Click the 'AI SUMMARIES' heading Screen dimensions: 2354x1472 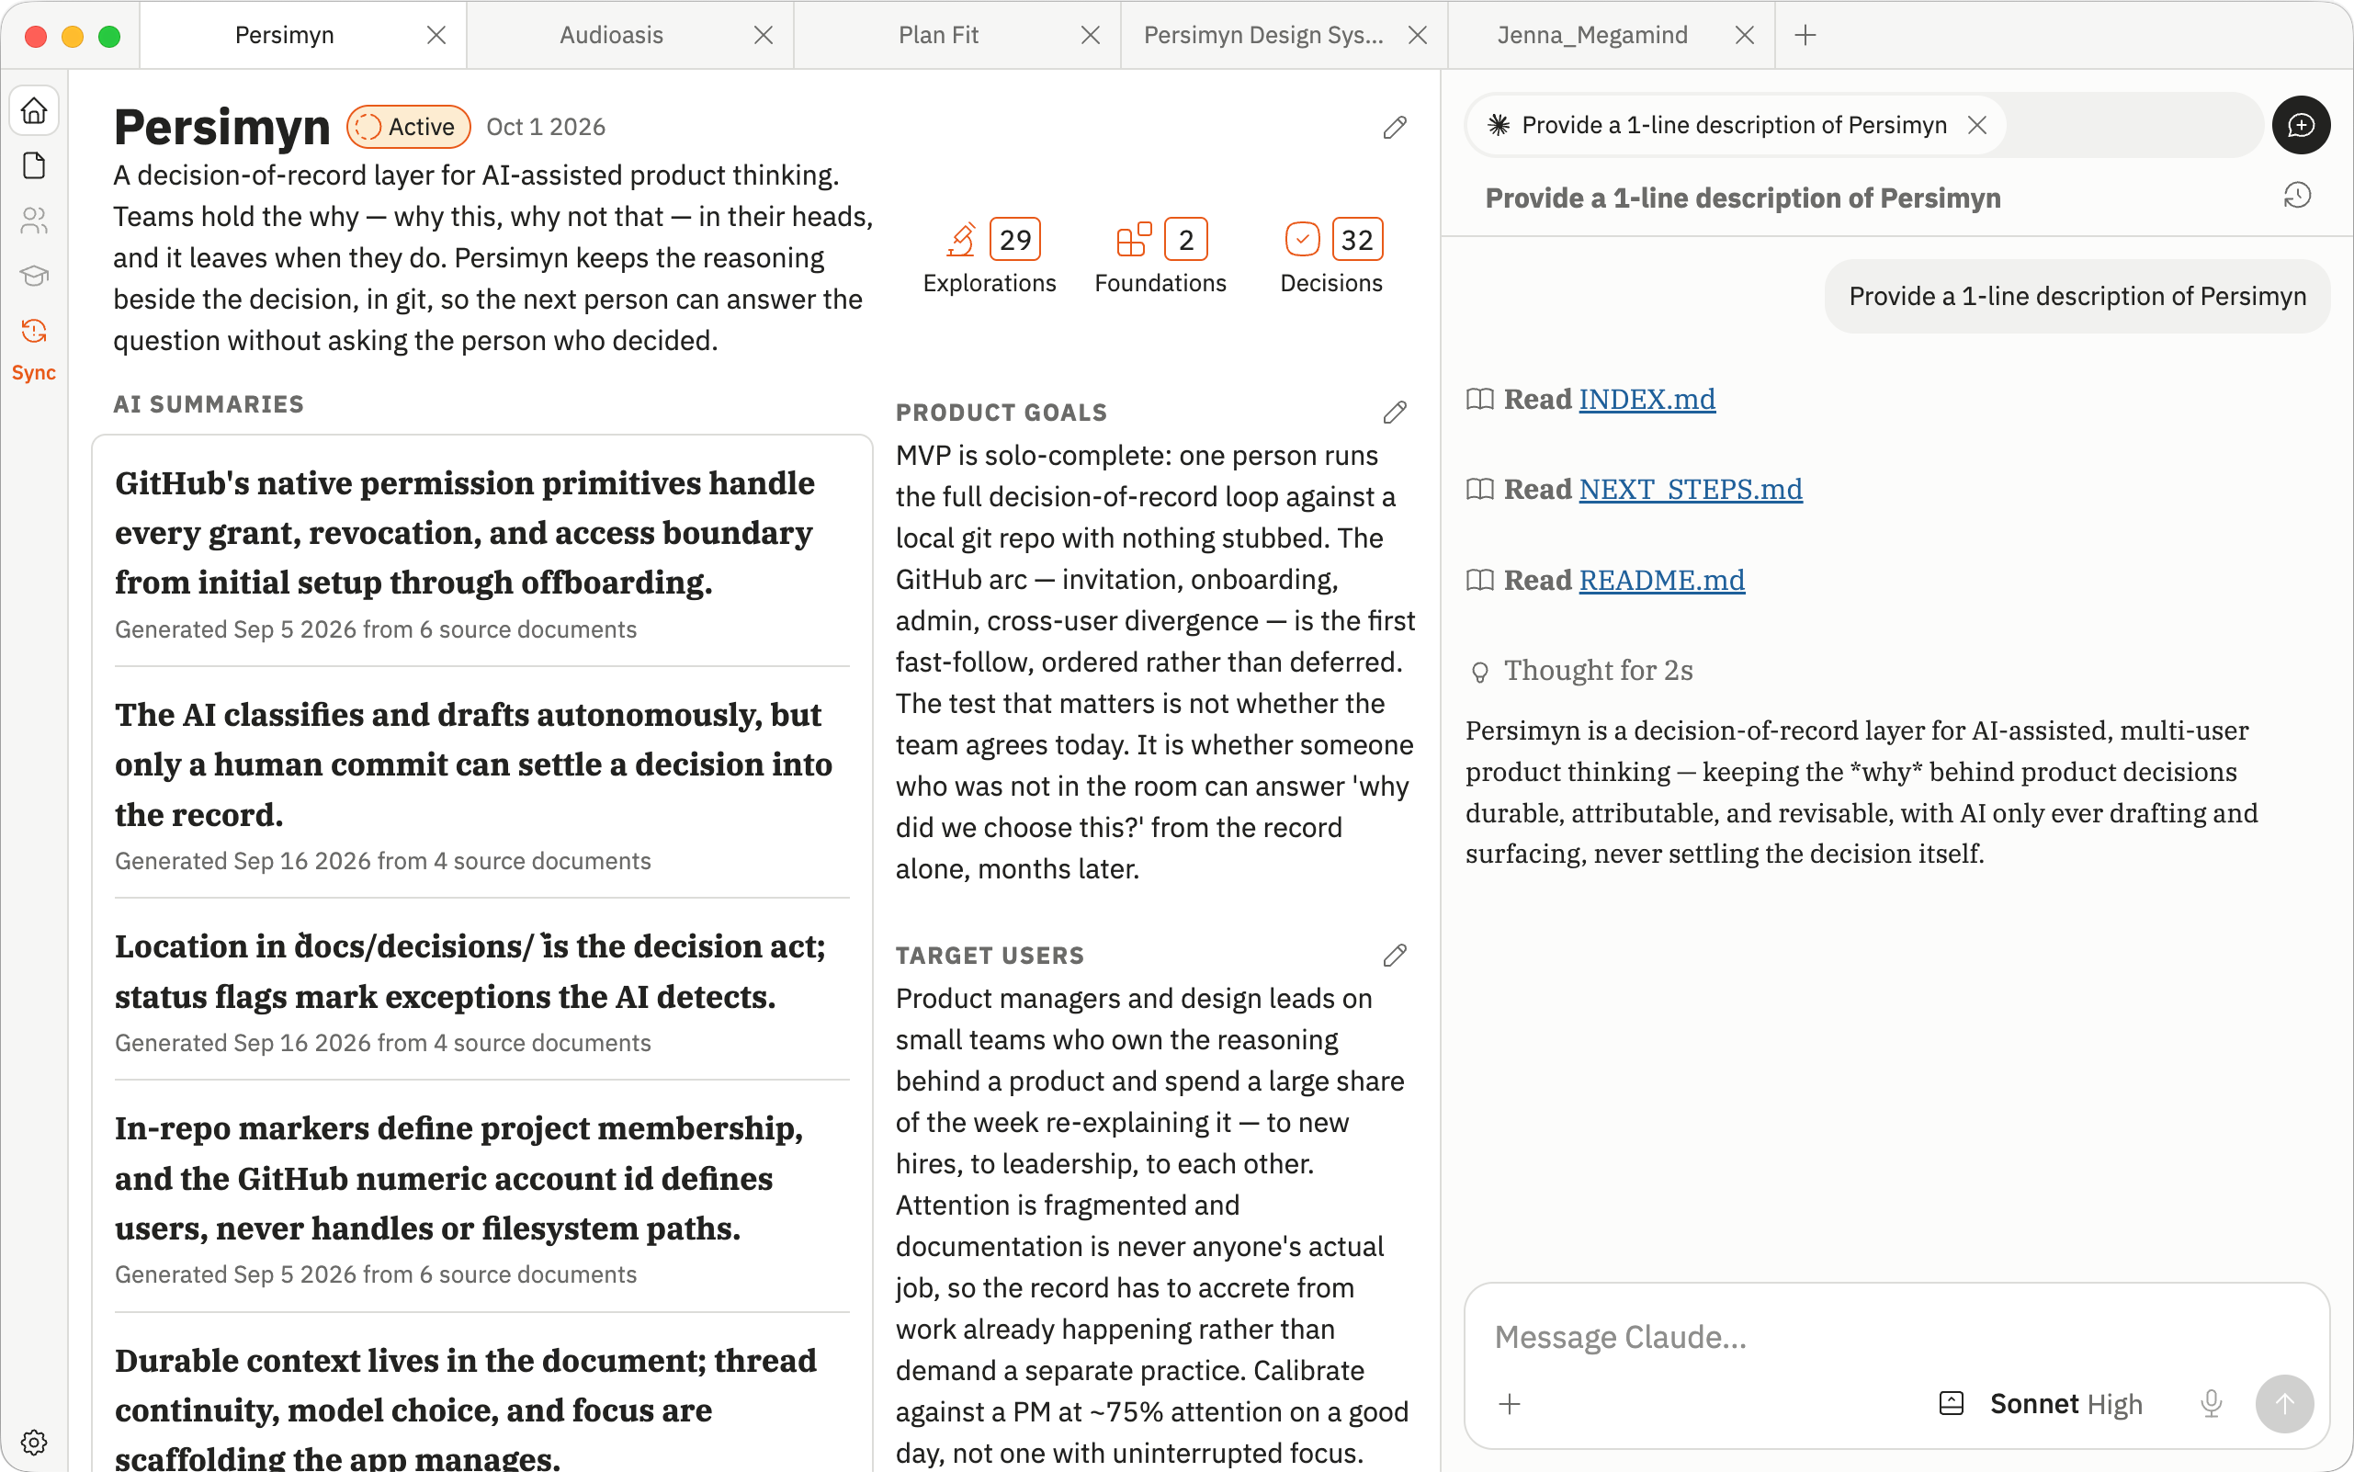(x=209, y=404)
